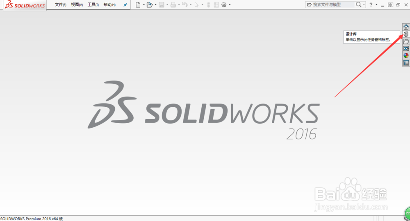
Task: Open the Custom Properties task pane tab
Action: click(406, 63)
